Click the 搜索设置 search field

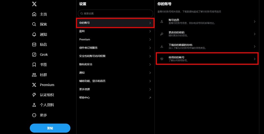115,13
